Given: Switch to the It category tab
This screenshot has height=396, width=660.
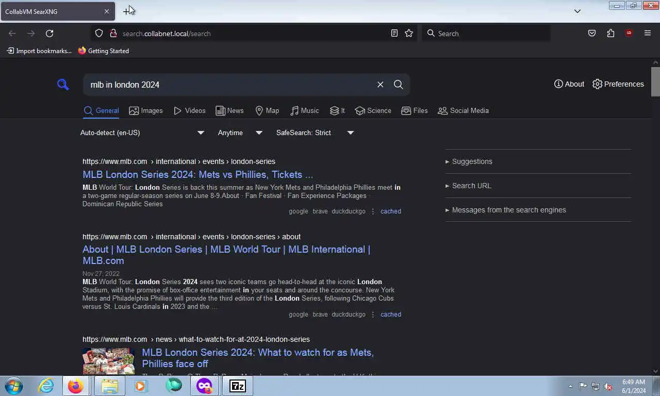Looking at the screenshot, I should pyautogui.click(x=337, y=110).
